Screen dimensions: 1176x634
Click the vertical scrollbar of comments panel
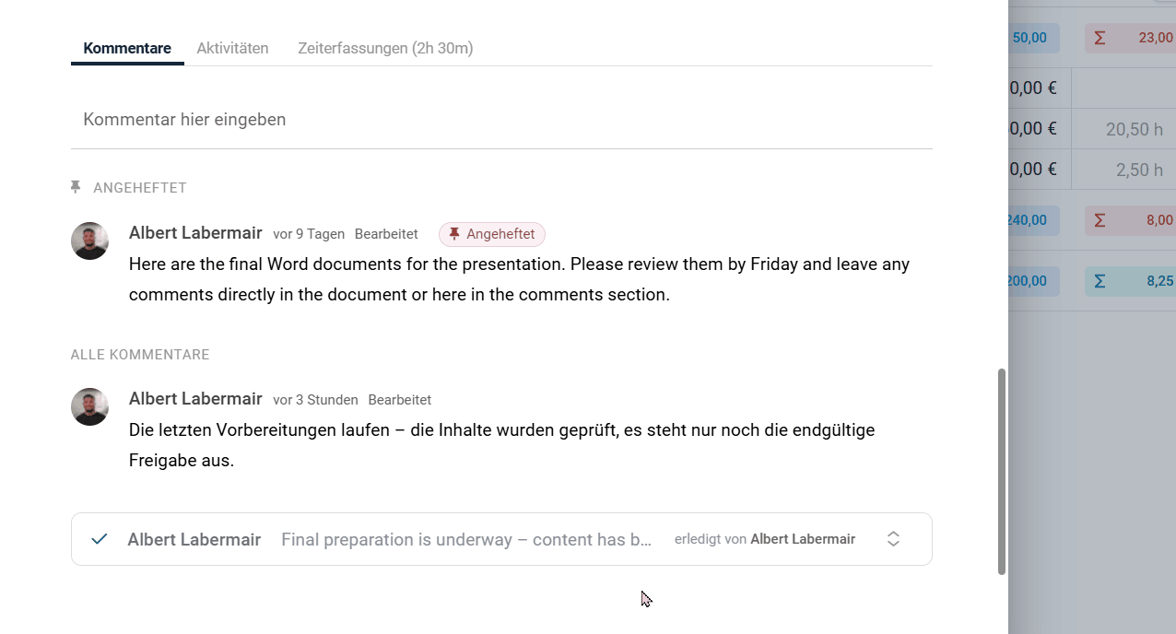click(1002, 472)
